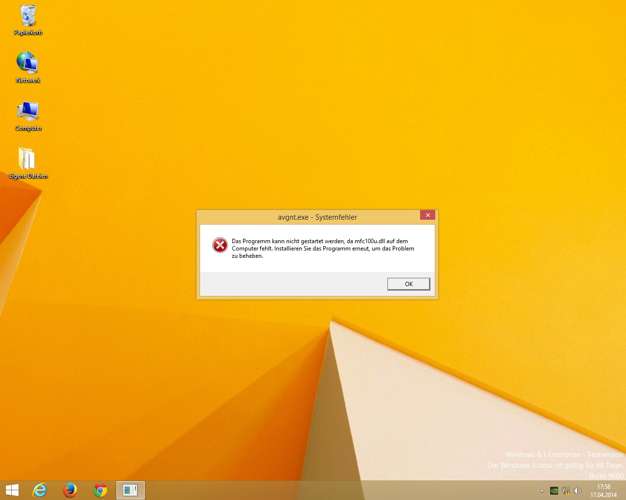Screen dimensions: 626x500
Task: Open the Windows Start button
Action: tap(12, 490)
